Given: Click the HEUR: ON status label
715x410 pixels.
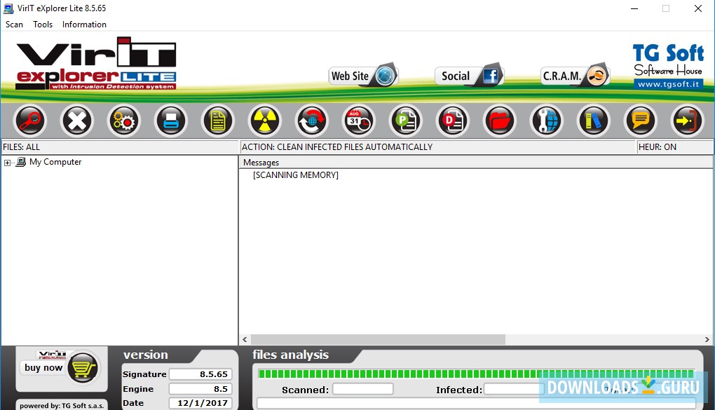Looking at the screenshot, I should click(x=657, y=147).
